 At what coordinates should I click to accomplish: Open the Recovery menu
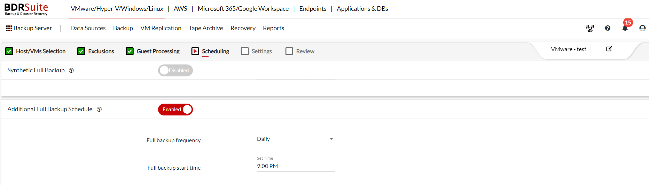[243, 28]
